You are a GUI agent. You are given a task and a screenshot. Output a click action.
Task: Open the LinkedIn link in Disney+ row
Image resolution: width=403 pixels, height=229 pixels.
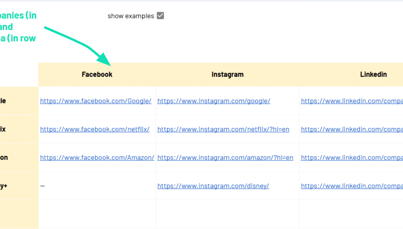(351, 186)
